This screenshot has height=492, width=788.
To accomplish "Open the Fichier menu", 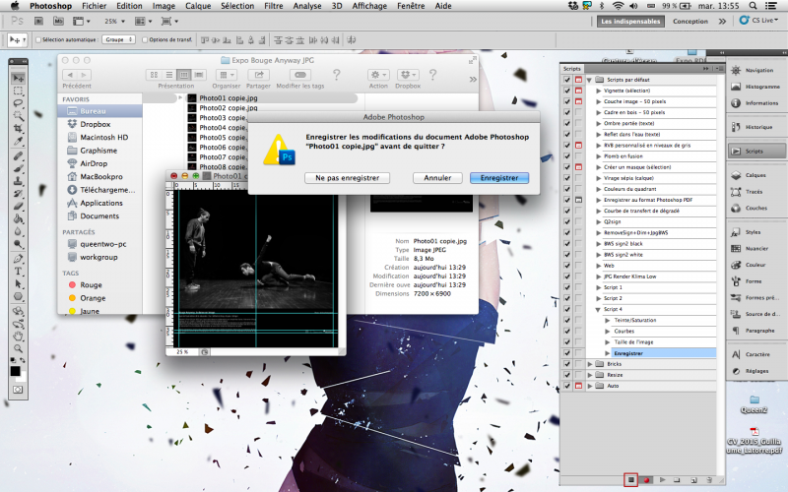I will 94,6.
